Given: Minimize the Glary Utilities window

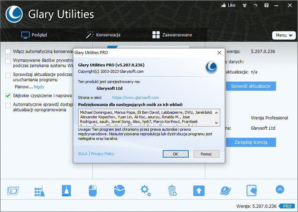Looking at the screenshot, I should pyautogui.click(x=276, y=5).
